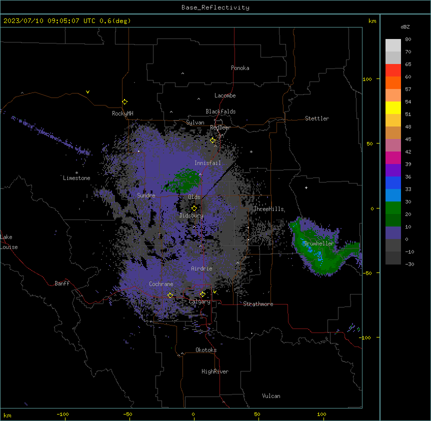Click the white caret marker west of Lacombe

198,99
